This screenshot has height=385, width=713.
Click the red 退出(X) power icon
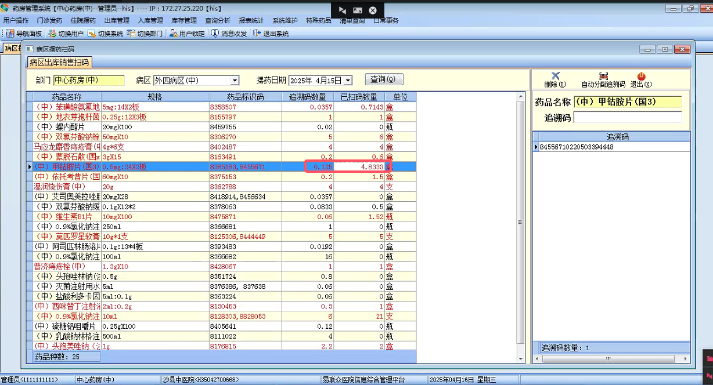pos(641,76)
